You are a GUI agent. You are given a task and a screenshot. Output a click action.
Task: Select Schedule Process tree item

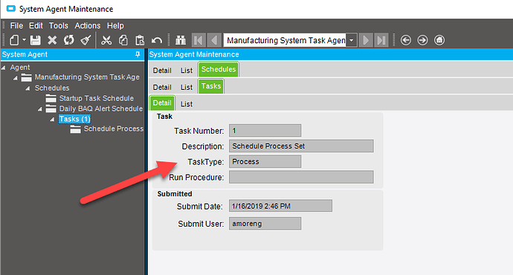[114, 129]
